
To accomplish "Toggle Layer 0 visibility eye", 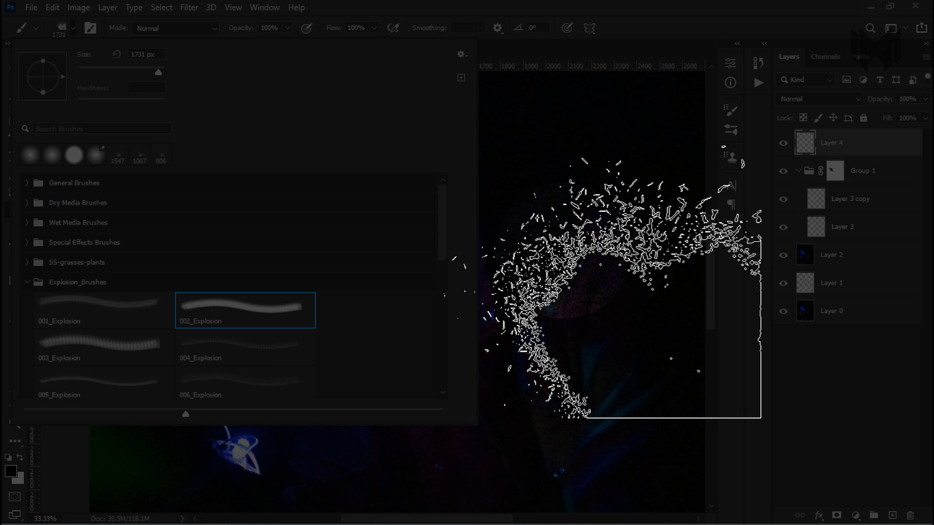I will point(784,311).
